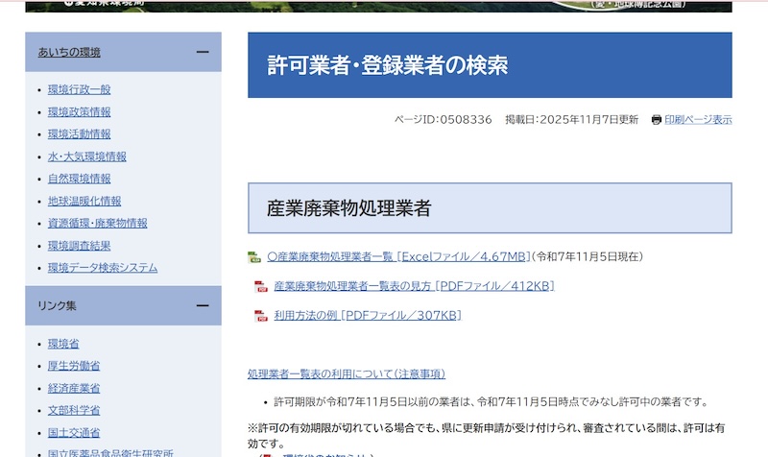Collapse the あいちの環境 section with minus icon
768x457 pixels.
click(203, 52)
